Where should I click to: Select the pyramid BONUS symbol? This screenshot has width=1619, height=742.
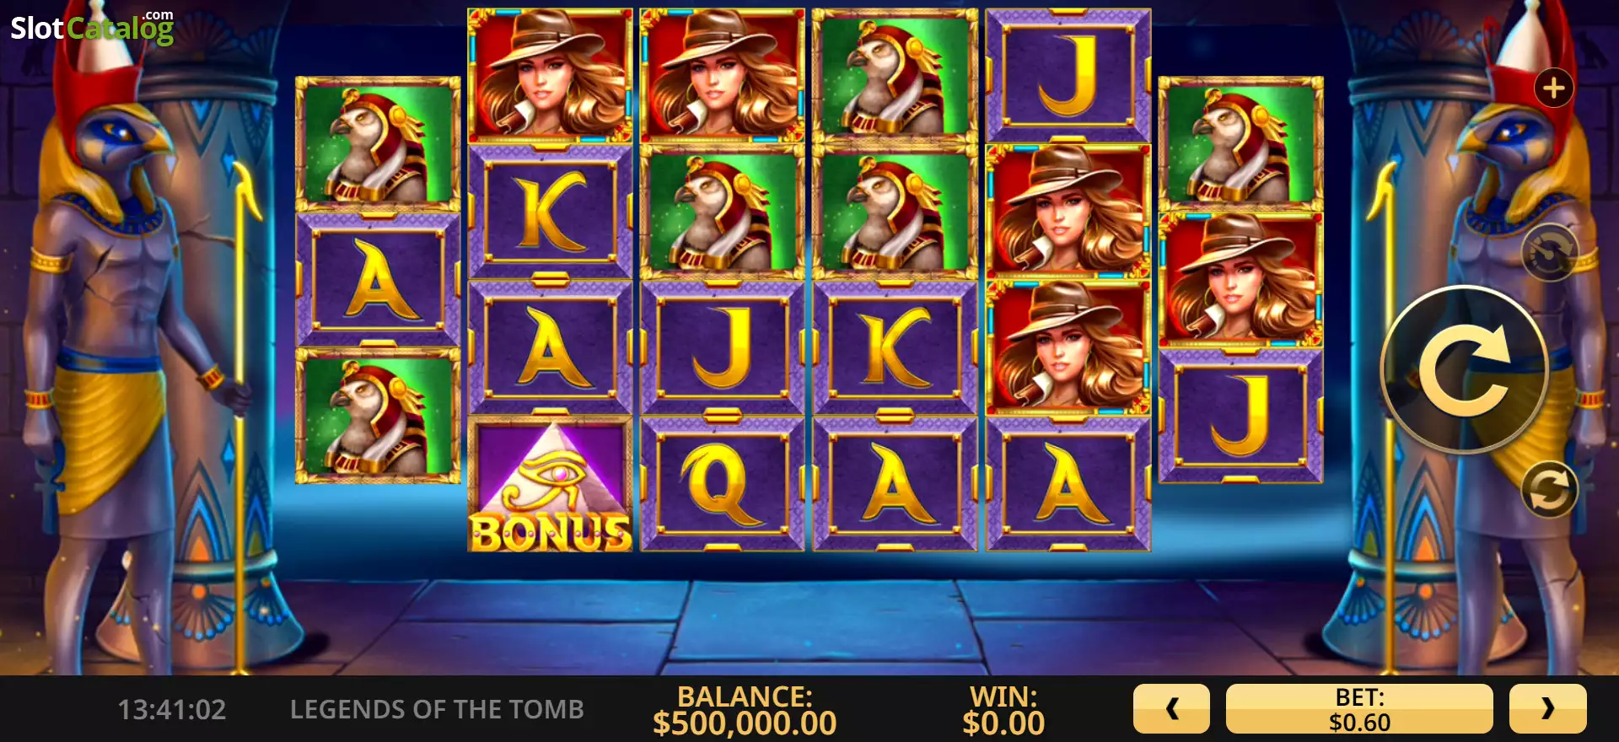551,485
